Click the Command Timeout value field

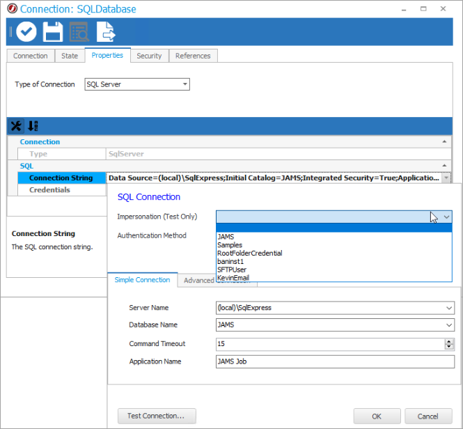tap(330, 344)
